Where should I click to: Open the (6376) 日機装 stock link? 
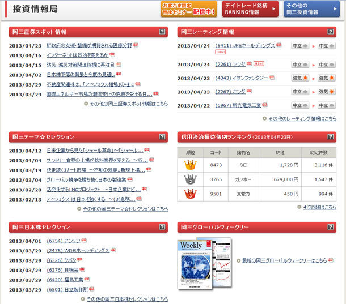[62, 270]
